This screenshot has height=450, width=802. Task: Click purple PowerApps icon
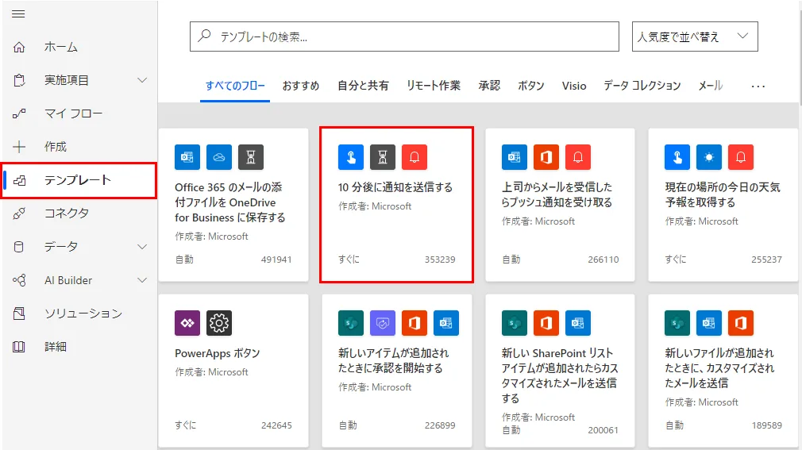coord(187,323)
